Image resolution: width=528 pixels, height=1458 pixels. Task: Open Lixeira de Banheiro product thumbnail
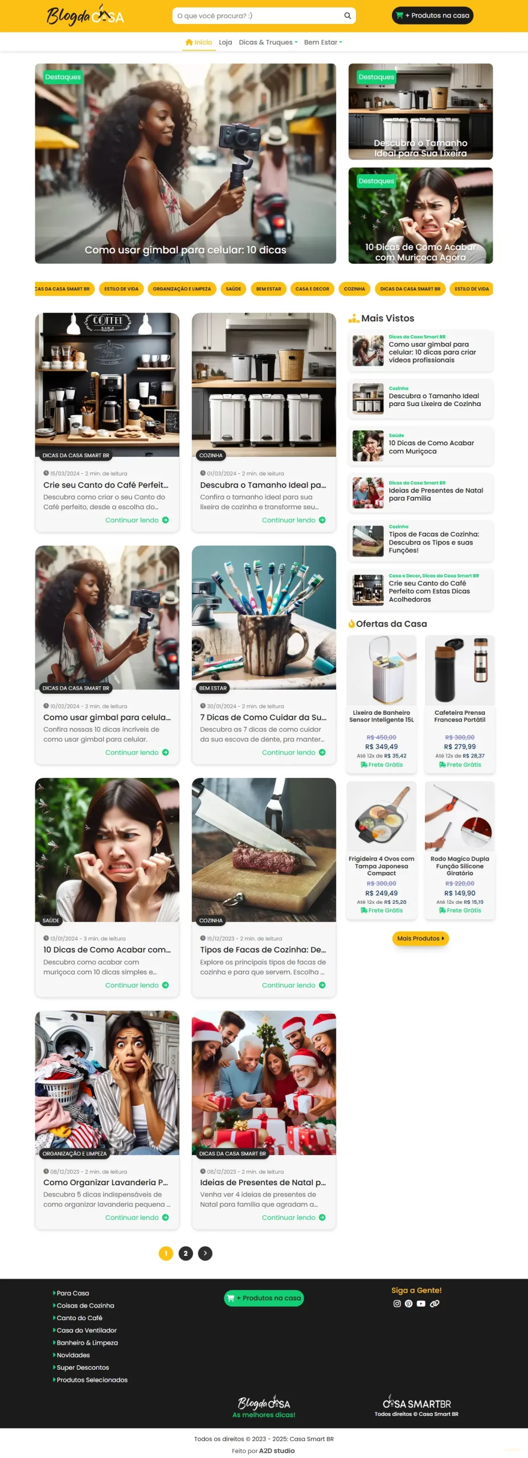coord(382,670)
